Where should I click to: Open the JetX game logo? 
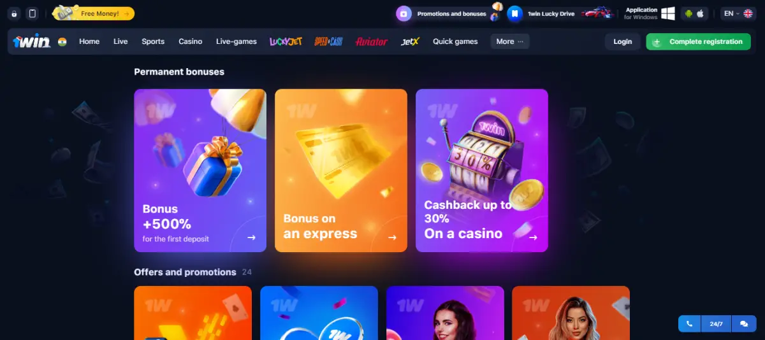click(411, 41)
